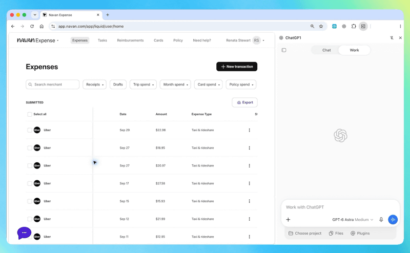Open the browser tab search chevron
The width and height of the screenshot is (410, 253).
coord(35,15)
